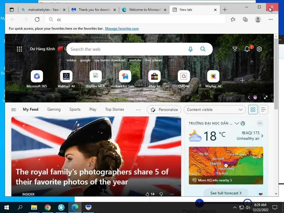The height and width of the screenshot is (213, 284).
Task: Click the blue search magnifier icon
Action: (x=203, y=49)
